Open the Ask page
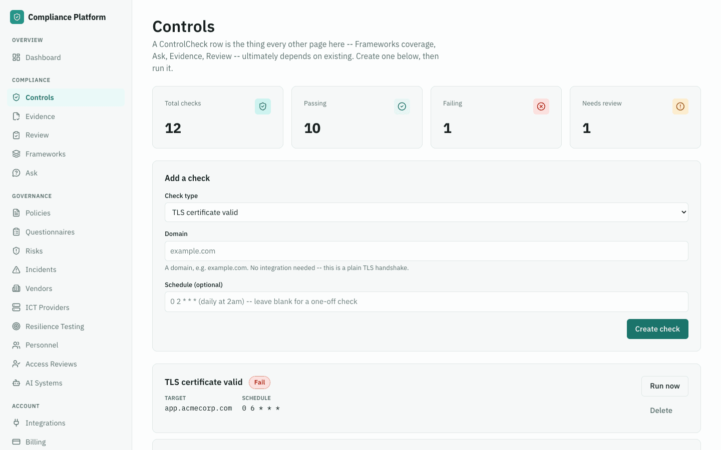 click(66, 173)
